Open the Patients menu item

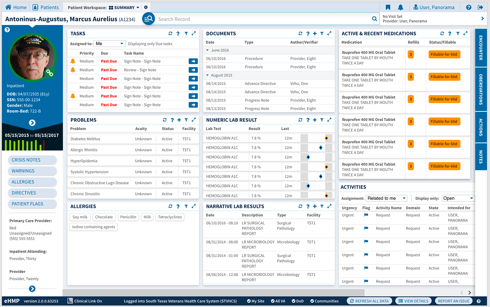(x=46, y=7)
